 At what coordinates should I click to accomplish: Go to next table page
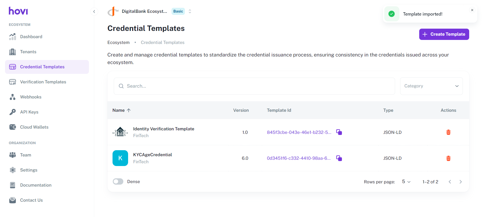(x=461, y=182)
